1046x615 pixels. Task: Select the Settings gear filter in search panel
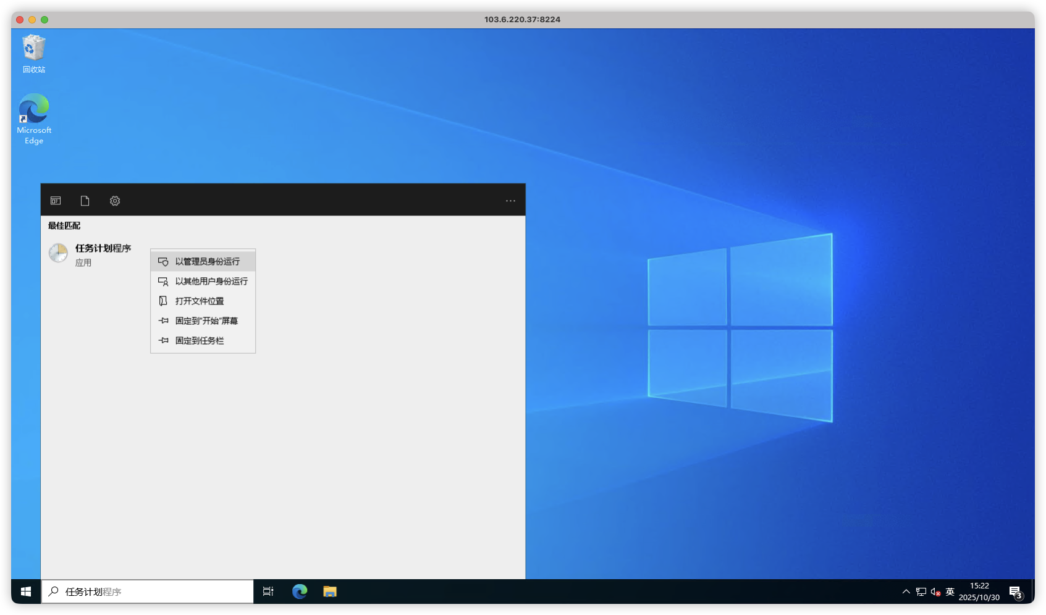[115, 201]
